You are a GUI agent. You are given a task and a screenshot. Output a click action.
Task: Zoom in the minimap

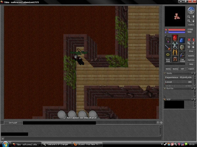point(189,21)
